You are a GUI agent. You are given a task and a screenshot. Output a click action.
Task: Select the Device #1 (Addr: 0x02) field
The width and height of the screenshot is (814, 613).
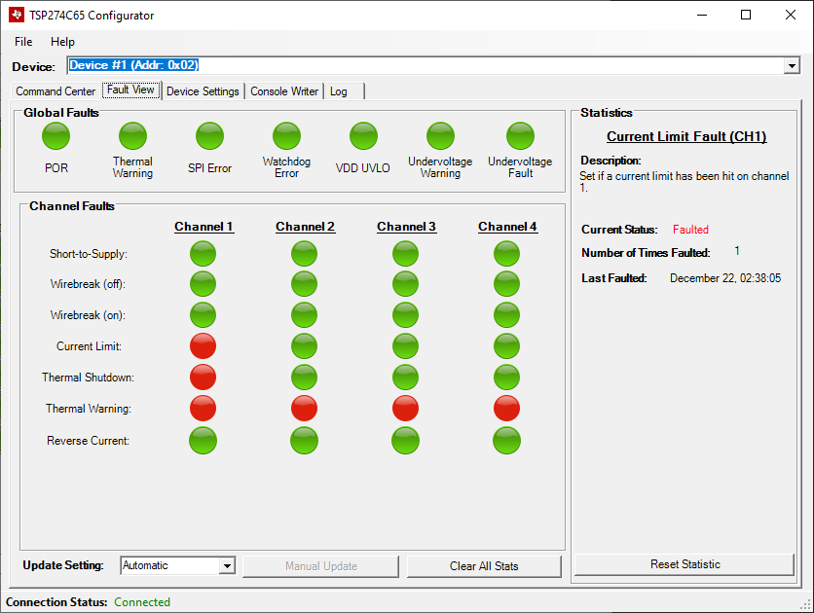point(292,65)
